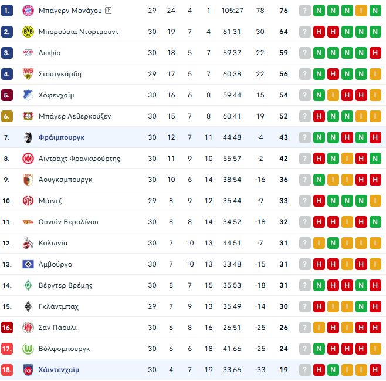Open the Φράιμπουργκ team page
The height and width of the screenshot is (381, 386).
[x=61, y=137]
